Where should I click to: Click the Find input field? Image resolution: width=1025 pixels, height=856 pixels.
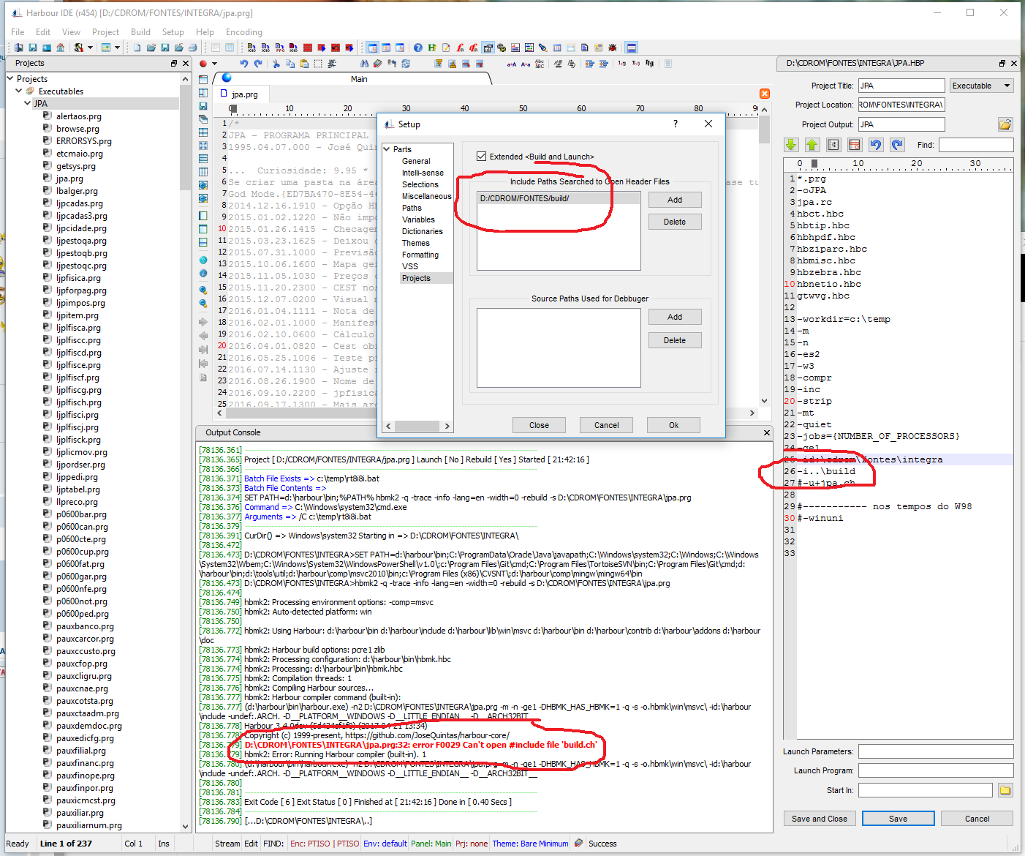point(975,145)
